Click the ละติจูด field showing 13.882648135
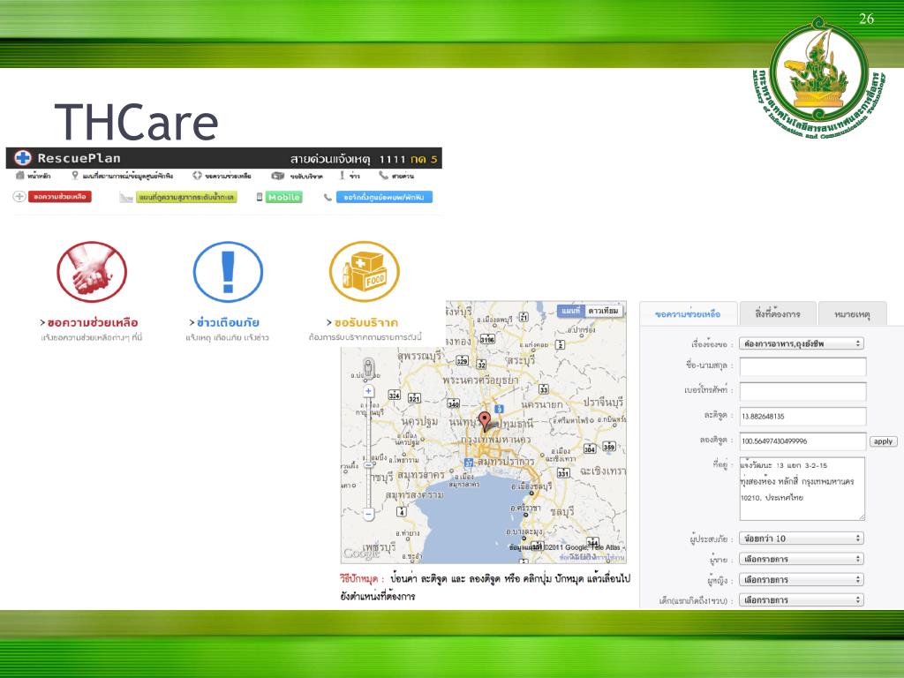Screen dimensions: 904x678 (x=802, y=417)
